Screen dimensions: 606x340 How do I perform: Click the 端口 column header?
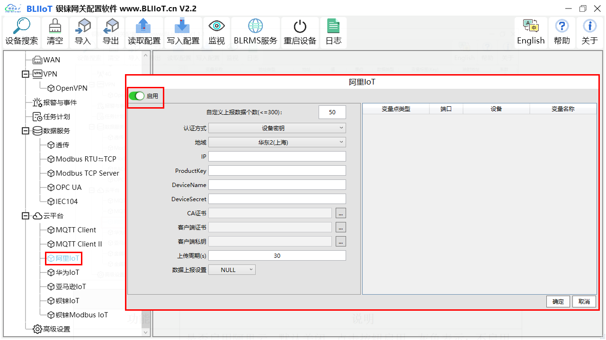pos(446,109)
